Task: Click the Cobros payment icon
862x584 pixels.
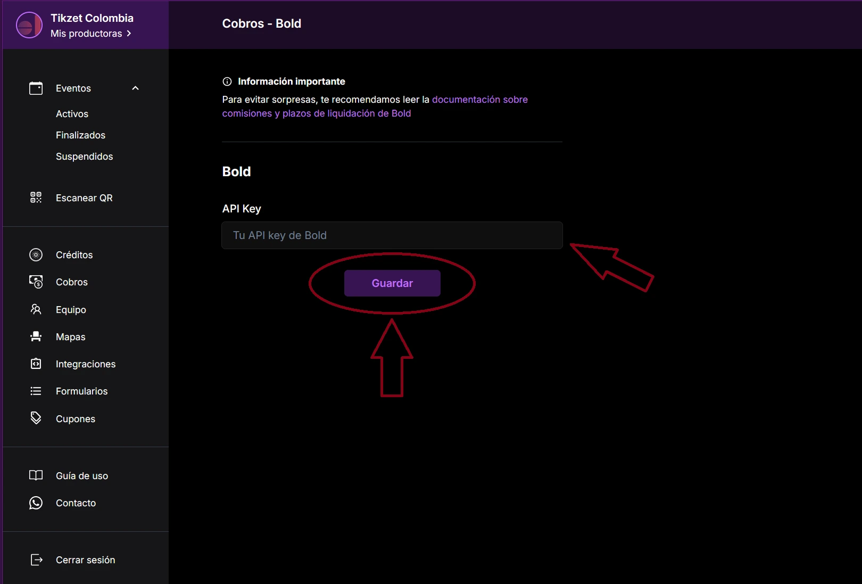Action: click(36, 282)
